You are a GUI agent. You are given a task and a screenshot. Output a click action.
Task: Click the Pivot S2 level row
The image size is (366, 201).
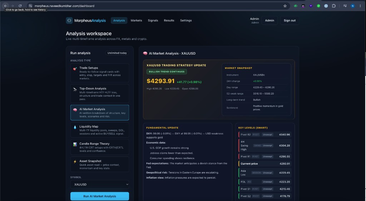point(265,196)
